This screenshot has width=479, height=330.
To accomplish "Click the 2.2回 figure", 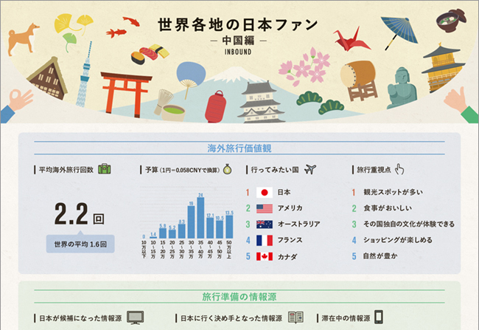I will (79, 214).
